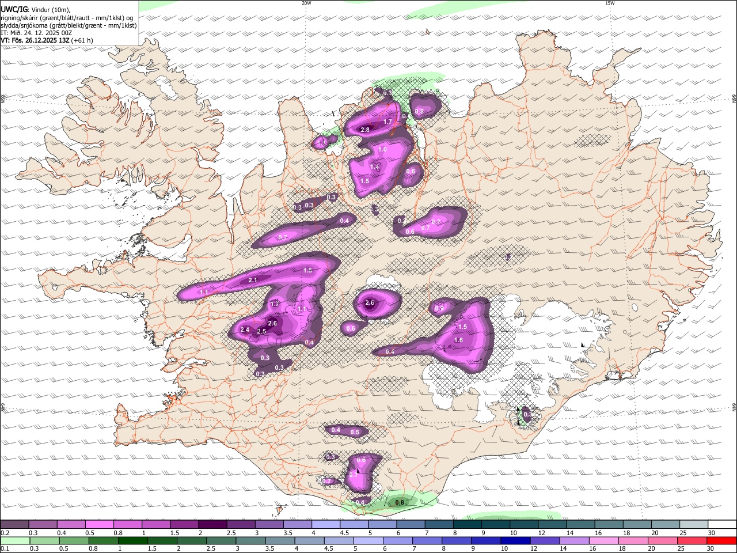This screenshot has height=553, width=737.
Task: Click the 15W longitude label
Action: pos(610,3)
